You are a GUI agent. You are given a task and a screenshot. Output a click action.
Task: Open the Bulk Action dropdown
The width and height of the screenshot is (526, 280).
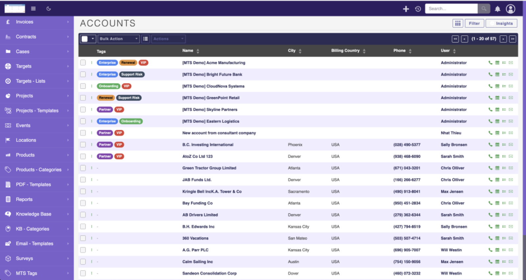pos(119,39)
